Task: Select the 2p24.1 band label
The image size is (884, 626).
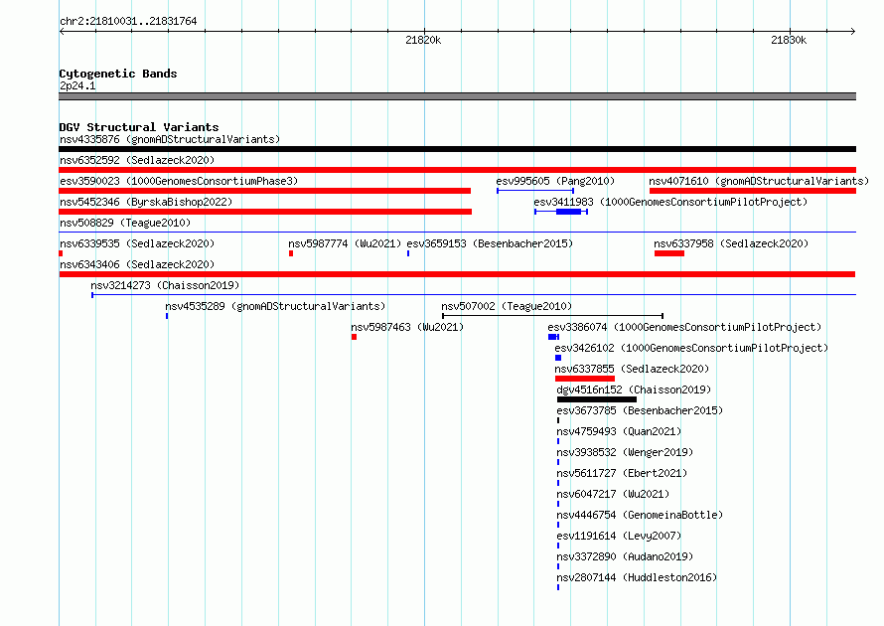Action: (x=77, y=85)
